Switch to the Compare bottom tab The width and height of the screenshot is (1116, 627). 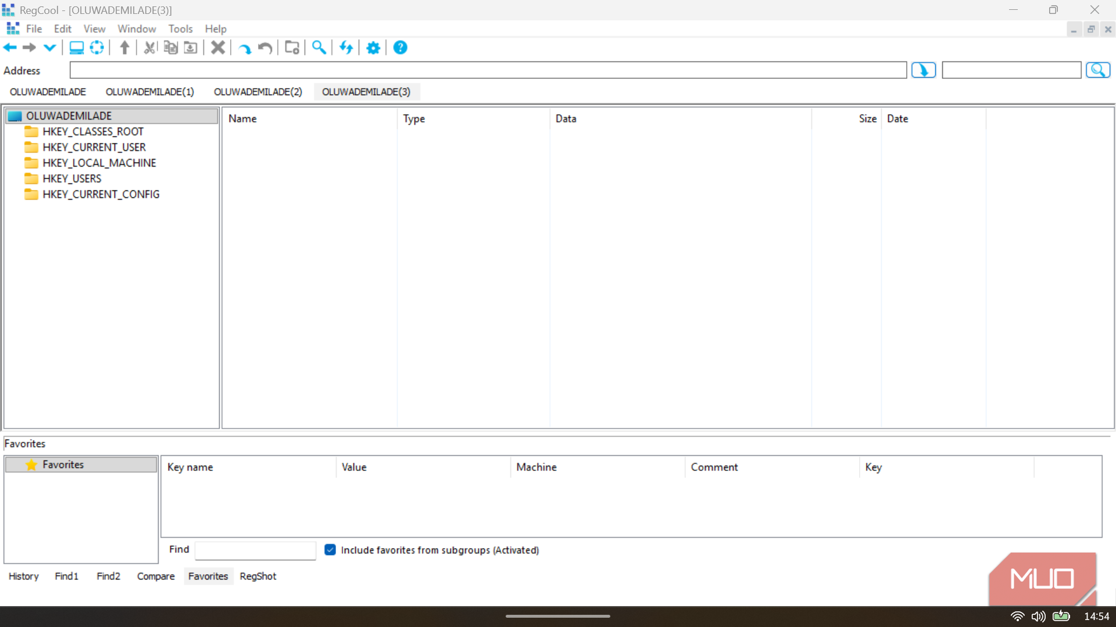(156, 576)
